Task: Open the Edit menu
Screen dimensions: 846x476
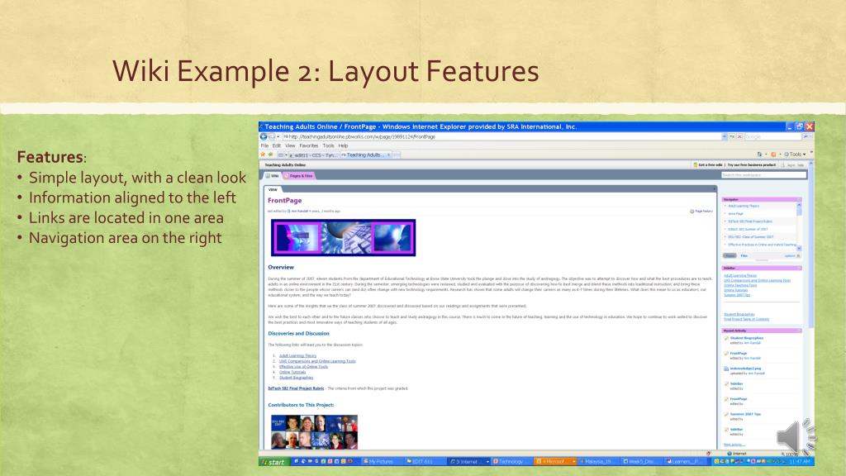Action: (x=276, y=145)
